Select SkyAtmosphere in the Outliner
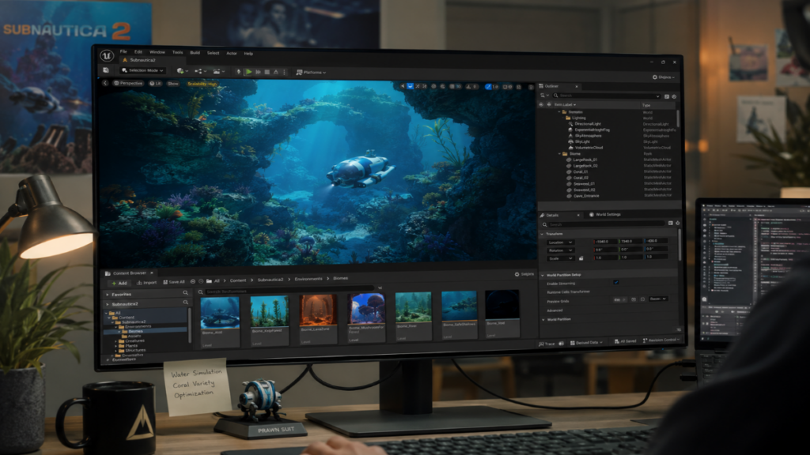This screenshot has height=455, width=810. (x=589, y=136)
